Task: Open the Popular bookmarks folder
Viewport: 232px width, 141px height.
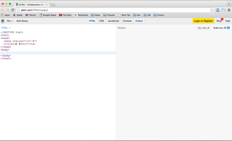Action: point(109,15)
